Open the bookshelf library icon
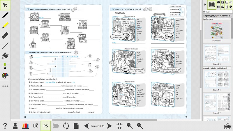The image size is (233, 131). click(x=25, y=126)
